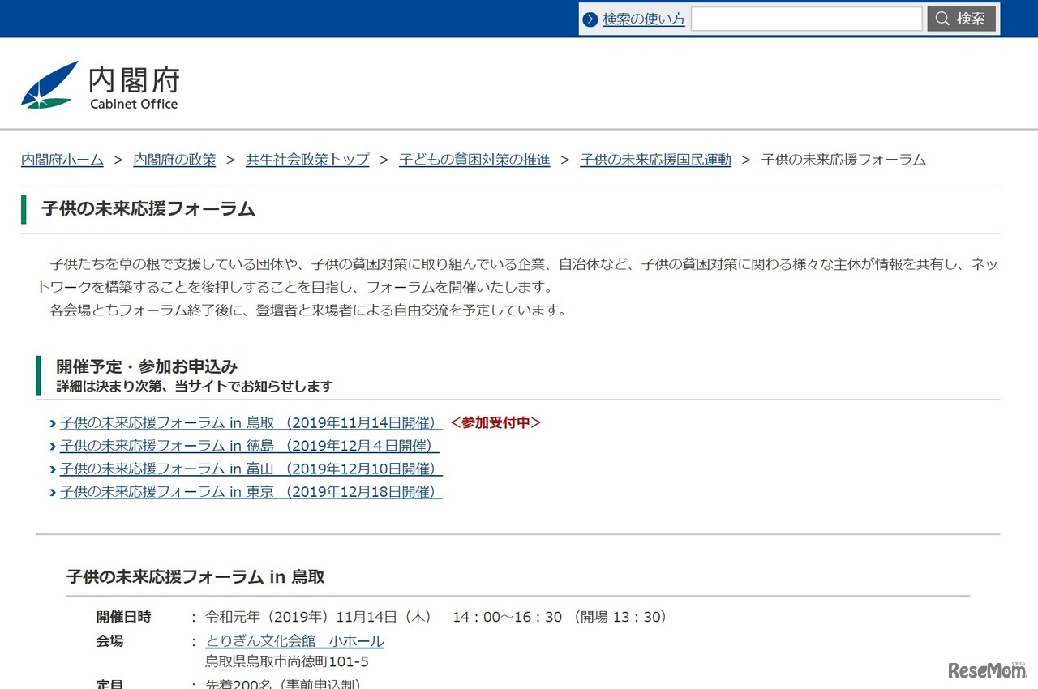Click the chevron beside the 鳥取 forum link
Screen dimensions: 1038x689
[x=53, y=423]
